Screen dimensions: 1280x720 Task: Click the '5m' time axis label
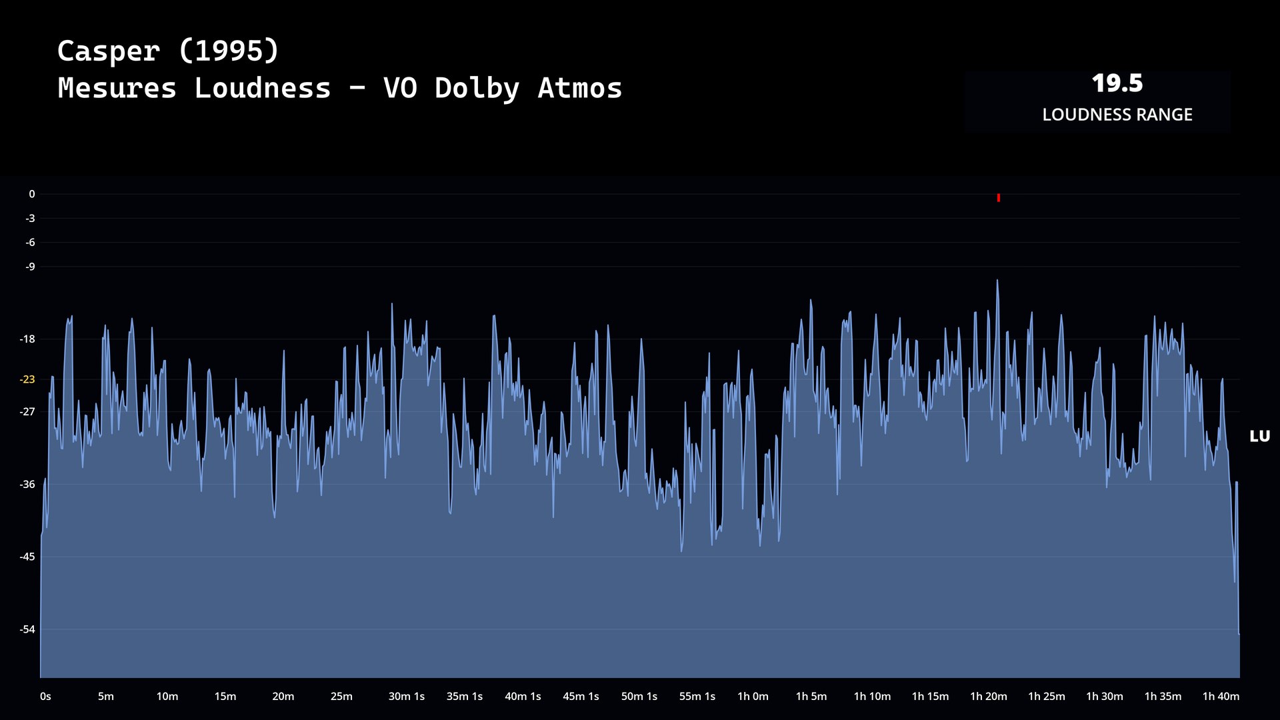pyautogui.click(x=106, y=697)
